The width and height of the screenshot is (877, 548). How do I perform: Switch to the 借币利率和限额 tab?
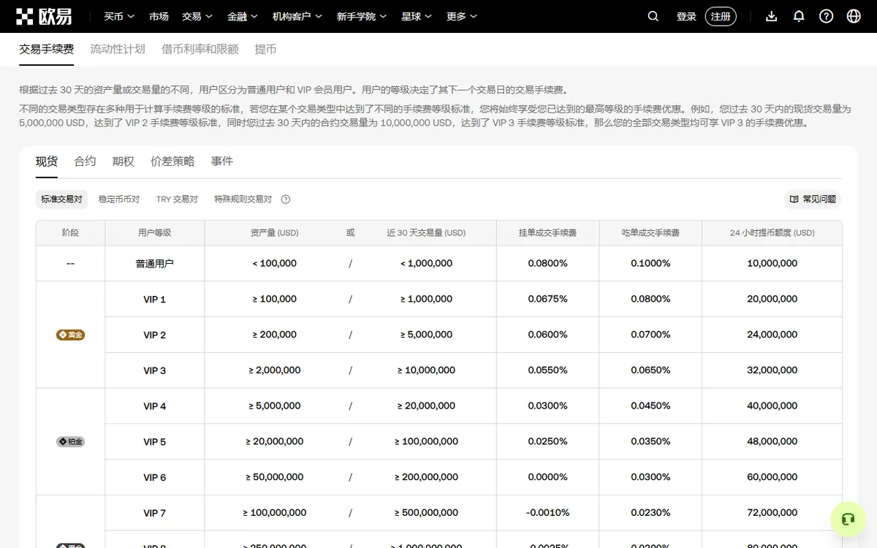click(x=200, y=49)
